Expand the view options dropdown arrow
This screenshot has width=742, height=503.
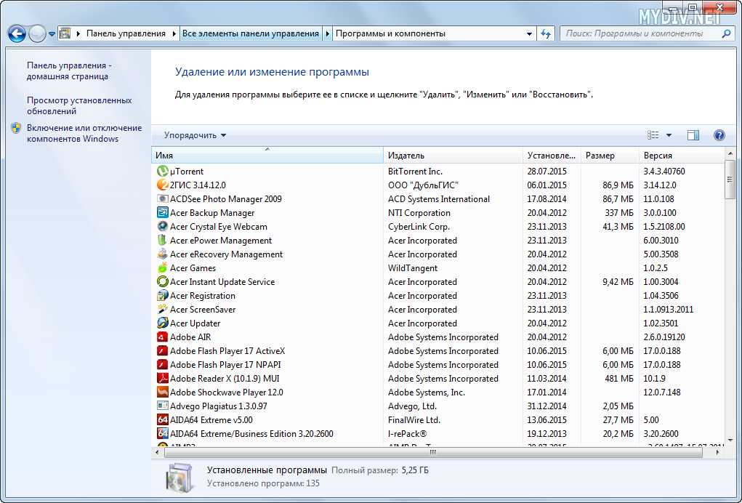[669, 135]
